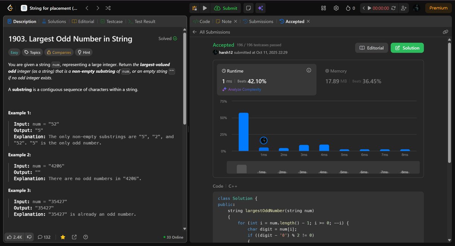The height and width of the screenshot is (246, 455).
Task: Click the streak flame icon
Action: pos(348,8)
